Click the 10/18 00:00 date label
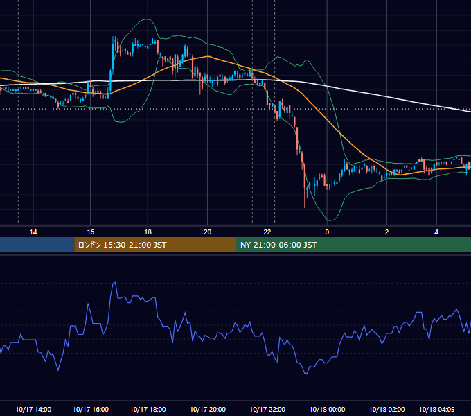The height and width of the screenshot is (416, 471). click(x=327, y=409)
